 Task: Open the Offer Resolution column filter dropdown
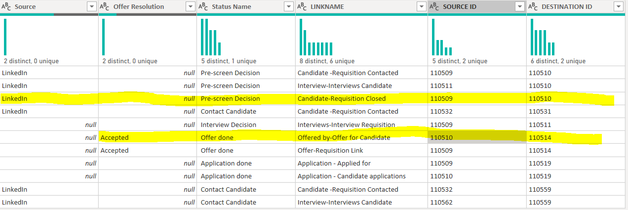[190, 6]
